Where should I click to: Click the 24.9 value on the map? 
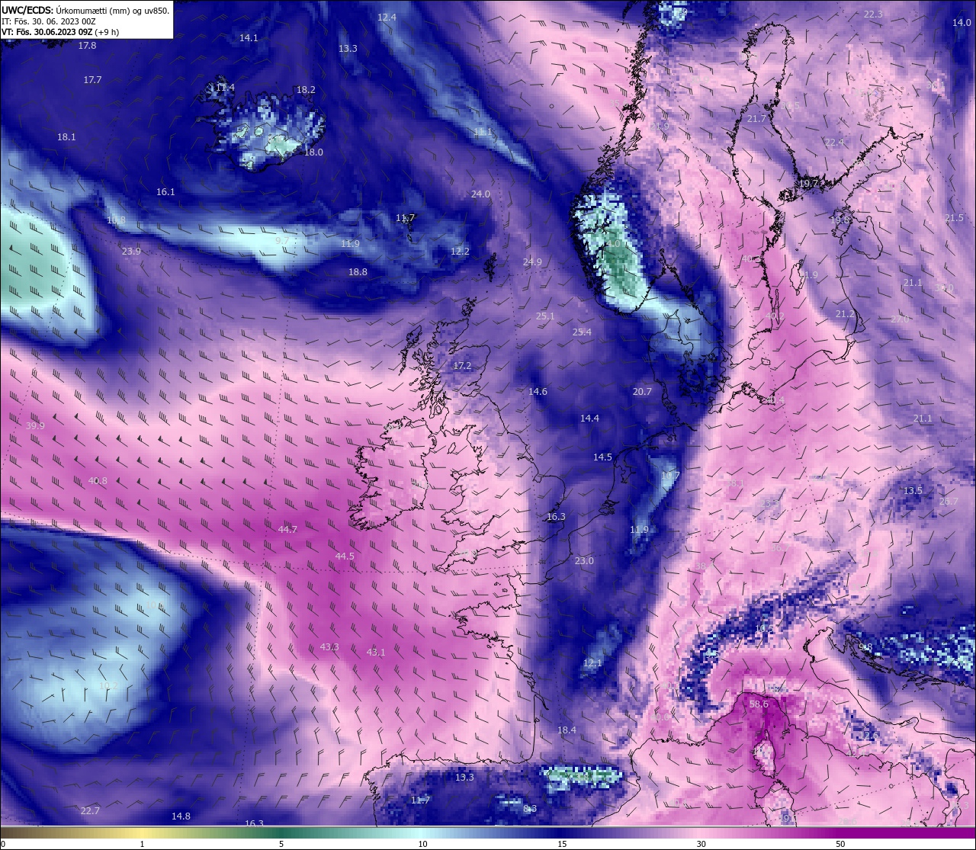pos(532,262)
